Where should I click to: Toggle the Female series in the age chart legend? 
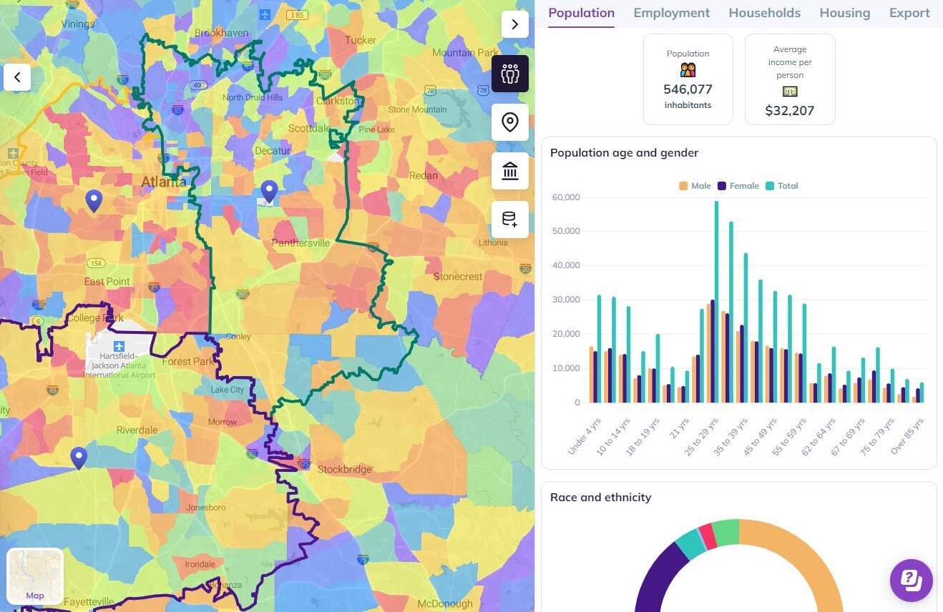pyautogui.click(x=739, y=185)
